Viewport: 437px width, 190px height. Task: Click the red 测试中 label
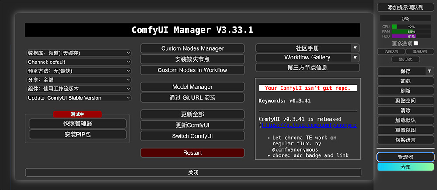77,114
